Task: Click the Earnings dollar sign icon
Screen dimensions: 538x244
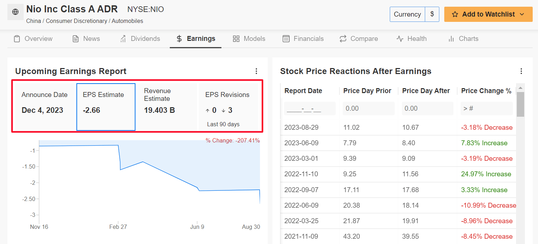Action: (179, 39)
